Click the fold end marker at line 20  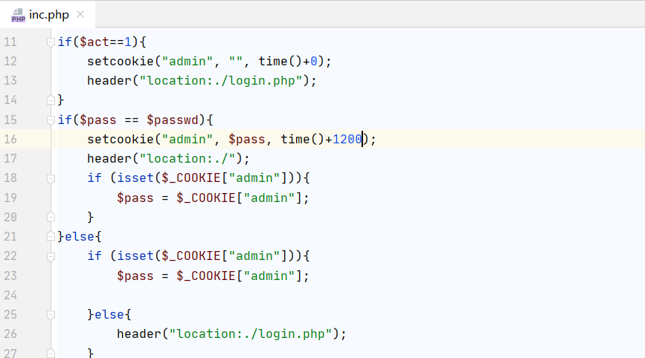pyautogui.click(x=51, y=217)
